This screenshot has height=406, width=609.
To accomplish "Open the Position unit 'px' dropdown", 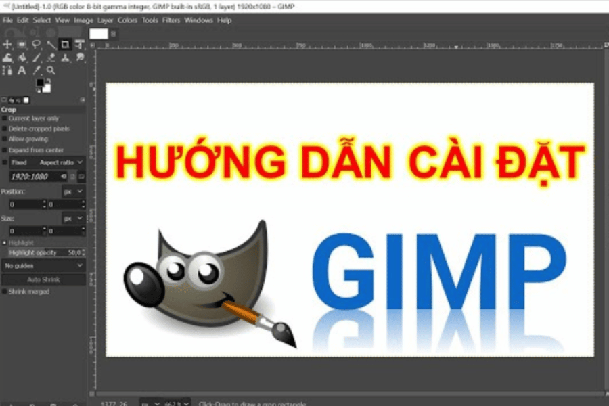I will (72, 191).
